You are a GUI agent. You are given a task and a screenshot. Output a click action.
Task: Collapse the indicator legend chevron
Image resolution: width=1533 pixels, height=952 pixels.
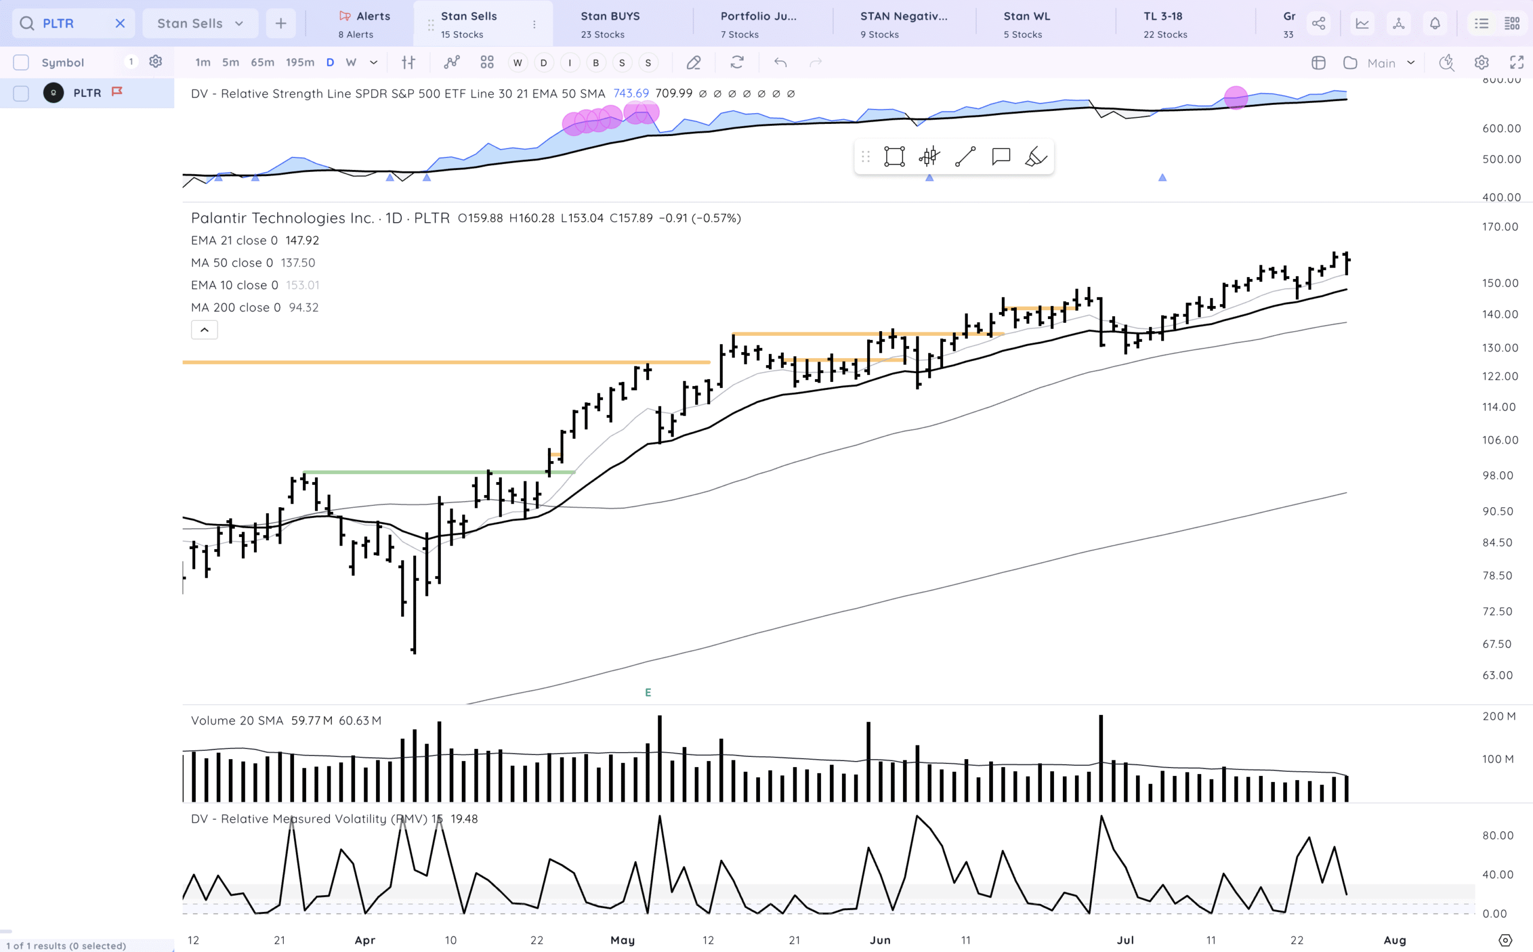(x=205, y=330)
